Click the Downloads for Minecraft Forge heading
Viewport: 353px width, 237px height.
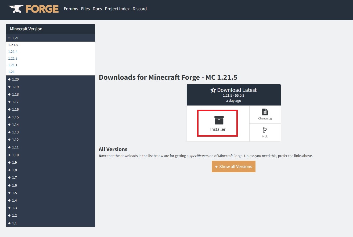click(x=168, y=78)
